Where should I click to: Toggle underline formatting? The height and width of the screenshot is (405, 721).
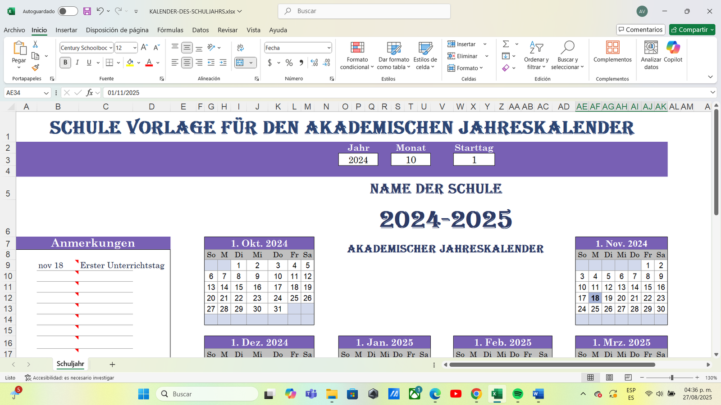pos(89,63)
